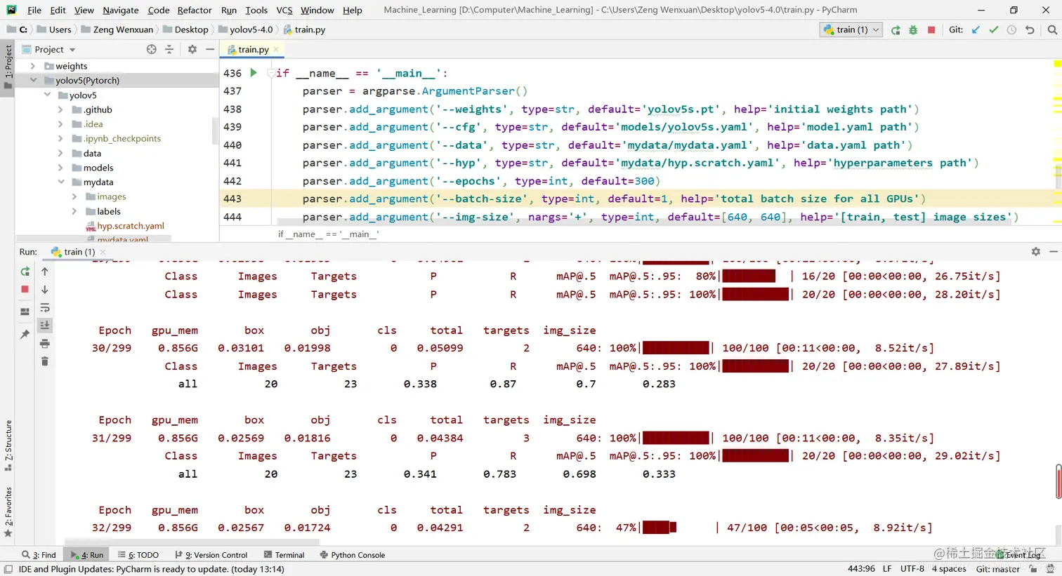The height and width of the screenshot is (576, 1062).
Task: Open the VCS menu
Action: pos(284,10)
